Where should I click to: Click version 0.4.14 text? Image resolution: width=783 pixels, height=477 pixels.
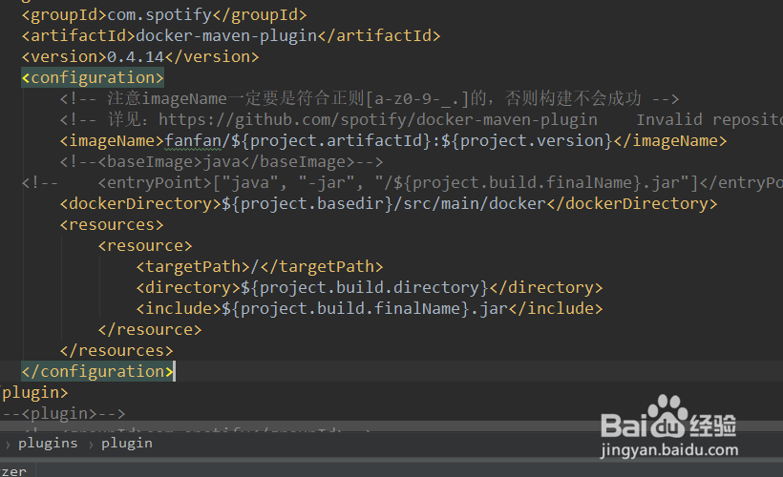(x=136, y=57)
